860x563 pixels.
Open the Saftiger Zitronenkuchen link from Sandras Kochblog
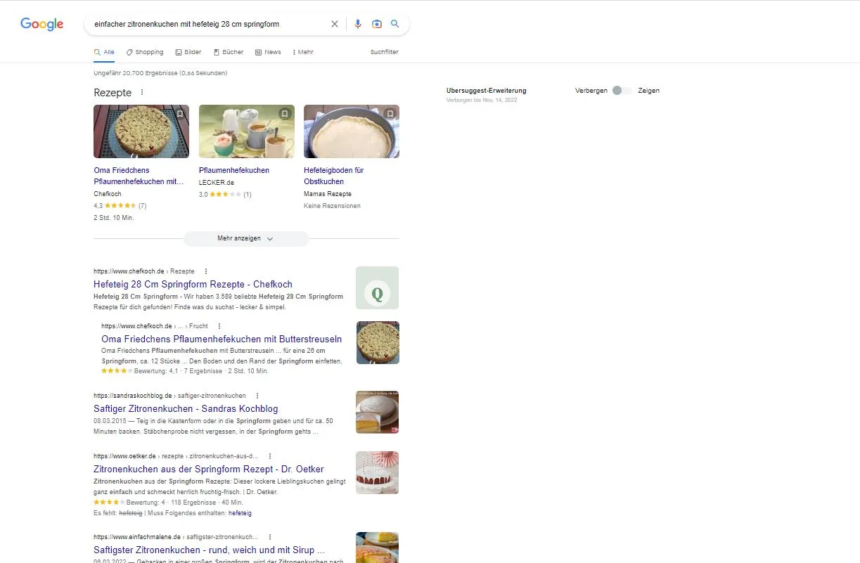(x=186, y=408)
